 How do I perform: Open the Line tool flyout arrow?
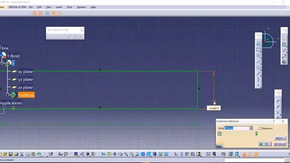click(x=261, y=76)
